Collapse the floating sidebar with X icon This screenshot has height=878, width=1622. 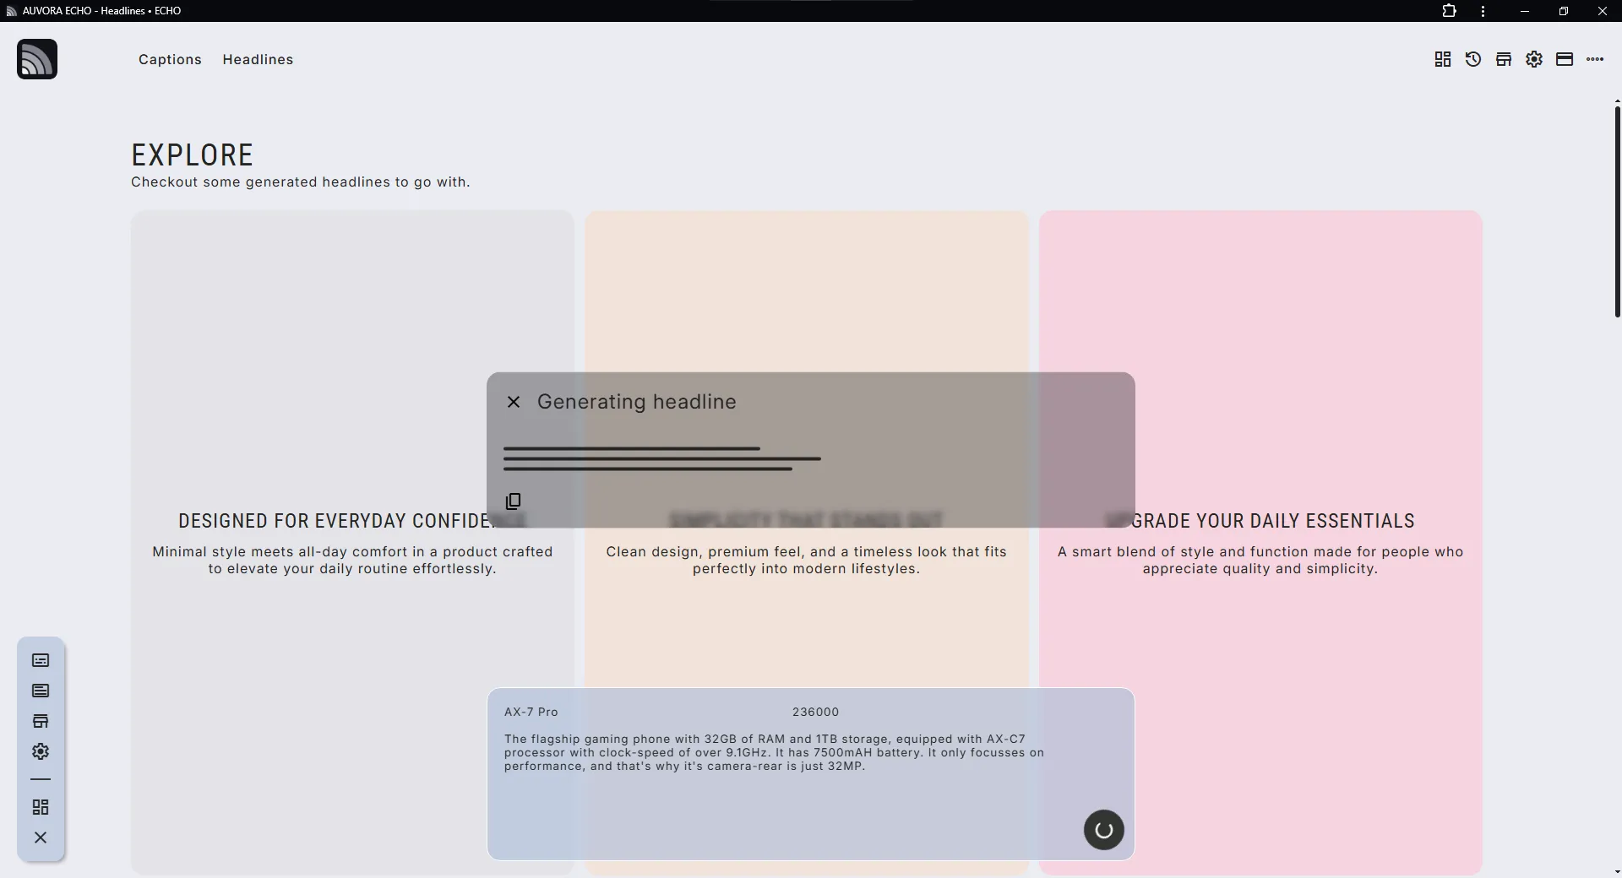[41, 837]
